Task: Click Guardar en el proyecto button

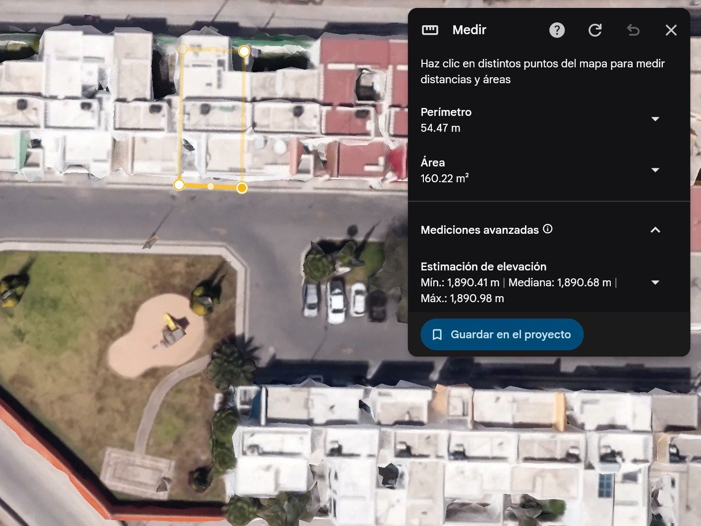Action: pyautogui.click(x=502, y=334)
